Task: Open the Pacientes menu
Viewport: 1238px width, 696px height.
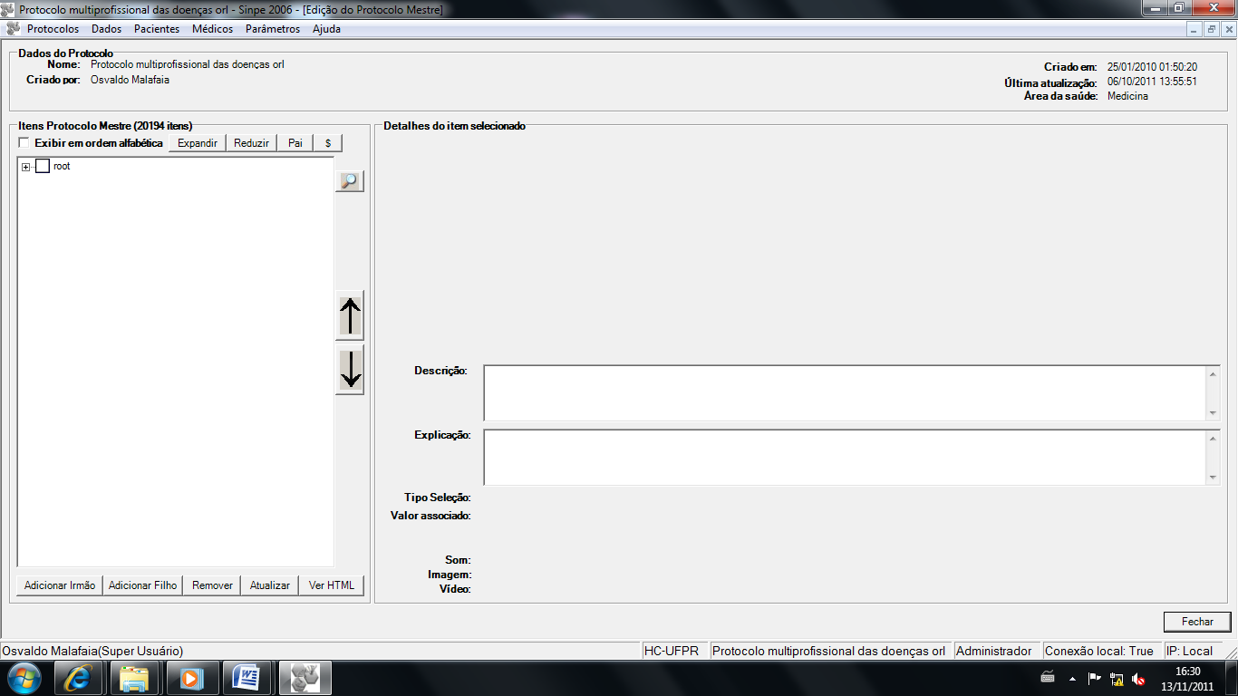Action: tap(157, 29)
